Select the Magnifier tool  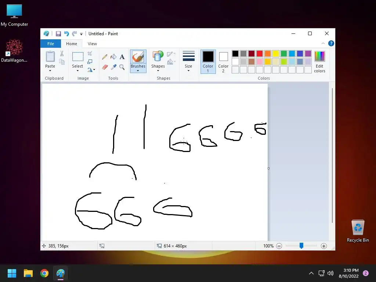click(122, 67)
